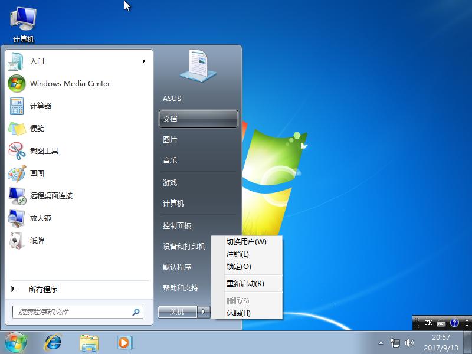Choose 锁定 (Lock) from the power menu
Image resolution: width=472 pixels, height=354 pixels.
[238, 267]
